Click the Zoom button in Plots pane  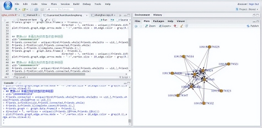tap(150, 26)
